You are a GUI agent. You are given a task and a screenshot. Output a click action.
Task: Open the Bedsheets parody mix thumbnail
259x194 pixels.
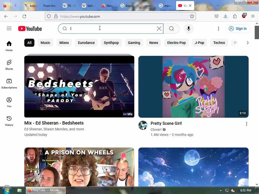79,87
